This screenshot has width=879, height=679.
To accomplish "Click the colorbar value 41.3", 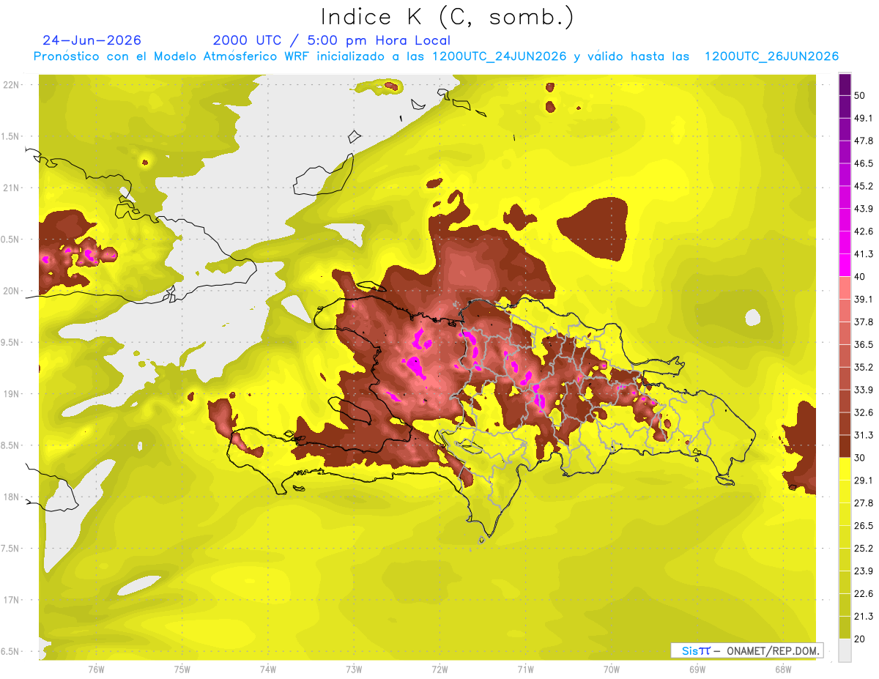I will click(x=864, y=254).
